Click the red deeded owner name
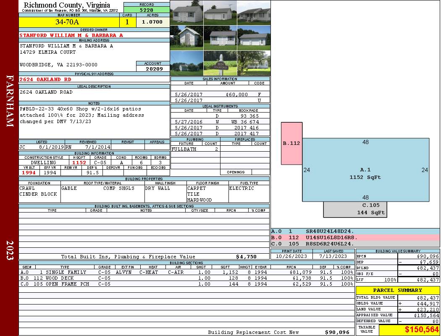Screen dimensions: 441x336 tap(71, 35)
